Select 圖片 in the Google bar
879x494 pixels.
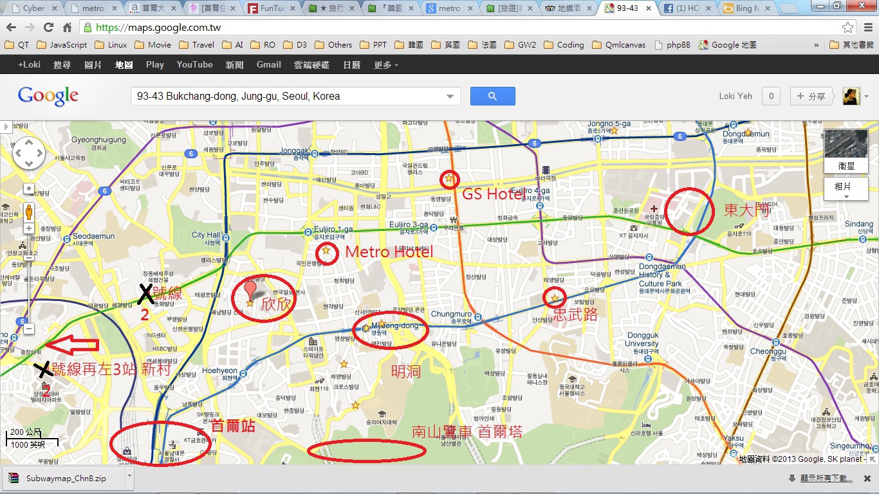pos(93,65)
